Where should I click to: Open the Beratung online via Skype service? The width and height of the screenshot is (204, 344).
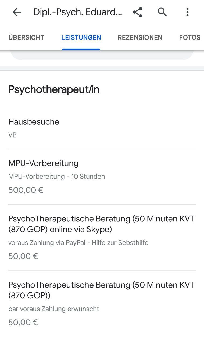coord(101,224)
